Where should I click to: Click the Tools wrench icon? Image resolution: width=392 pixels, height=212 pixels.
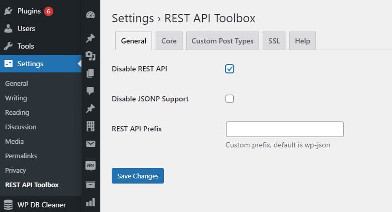(8, 46)
